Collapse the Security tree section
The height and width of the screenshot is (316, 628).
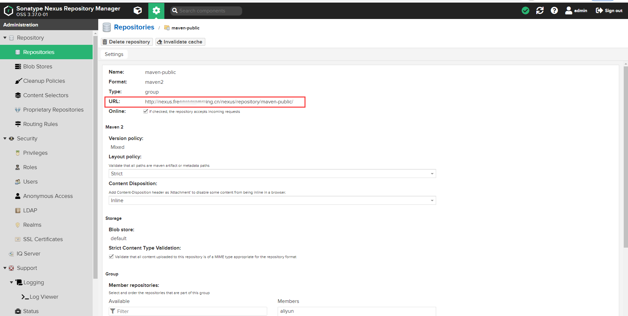5,139
